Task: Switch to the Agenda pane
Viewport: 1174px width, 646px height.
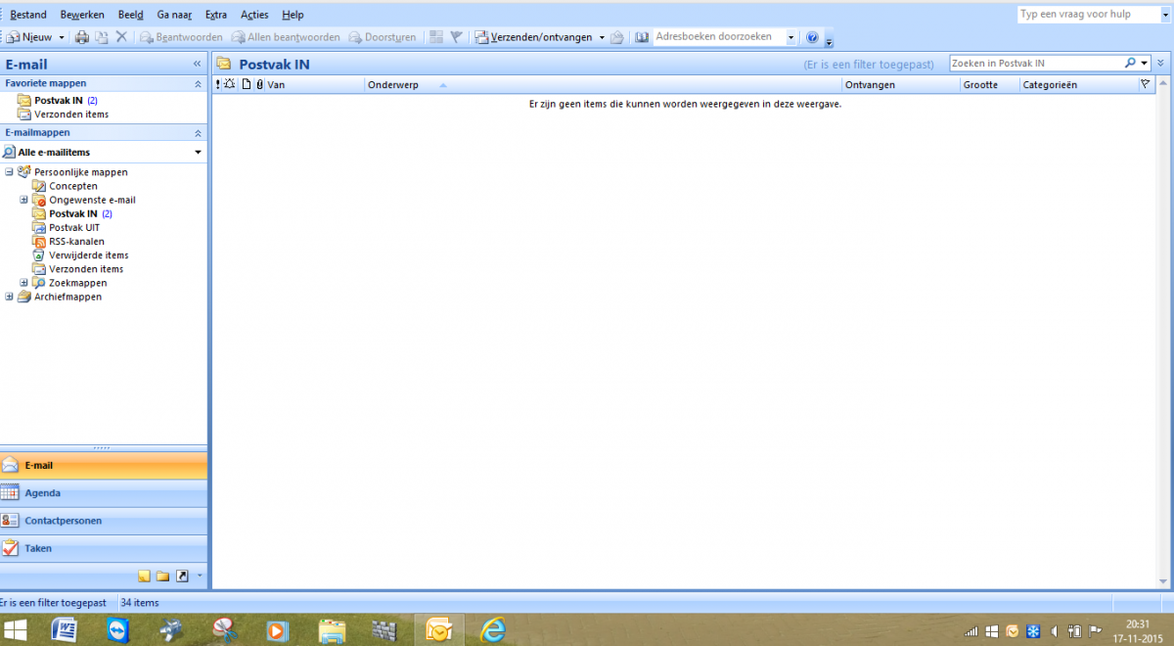Action: pos(104,493)
